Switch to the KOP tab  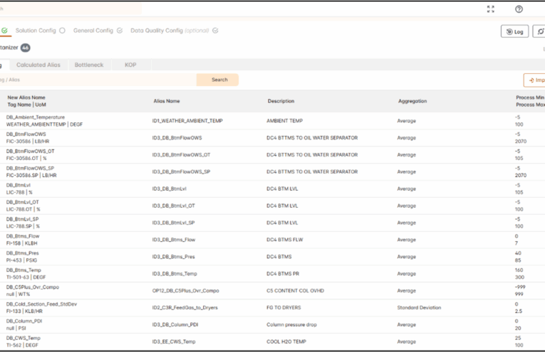pyautogui.click(x=130, y=65)
